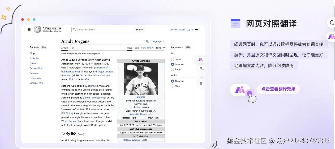Click the AI logo on the floating sidebar tab
This screenshot has width=335, height=149.
tap(200, 60)
